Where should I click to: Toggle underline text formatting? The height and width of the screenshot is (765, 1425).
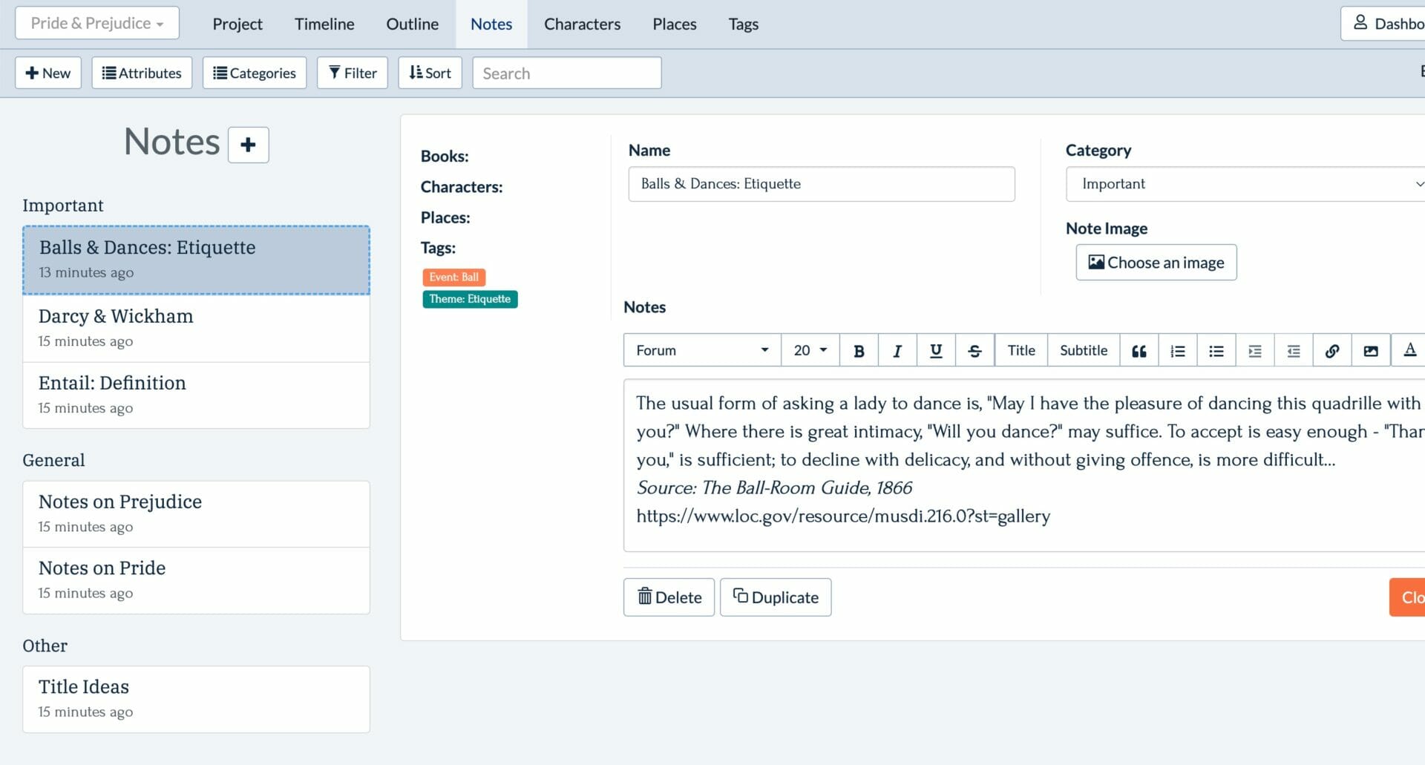pyautogui.click(x=936, y=351)
